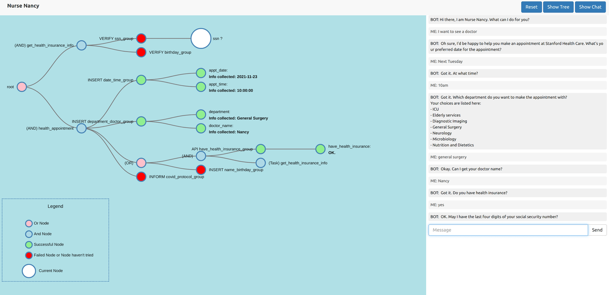Click the Show Chat button
The height and width of the screenshot is (295, 609).
click(590, 7)
